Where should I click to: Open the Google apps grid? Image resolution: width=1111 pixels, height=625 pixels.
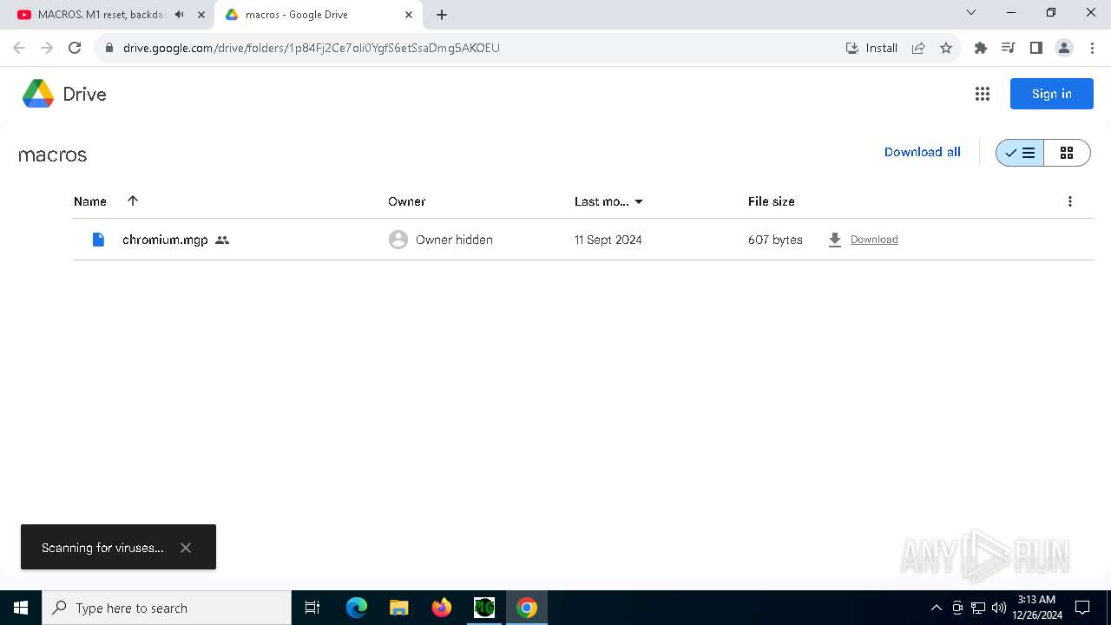tap(982, 94)
